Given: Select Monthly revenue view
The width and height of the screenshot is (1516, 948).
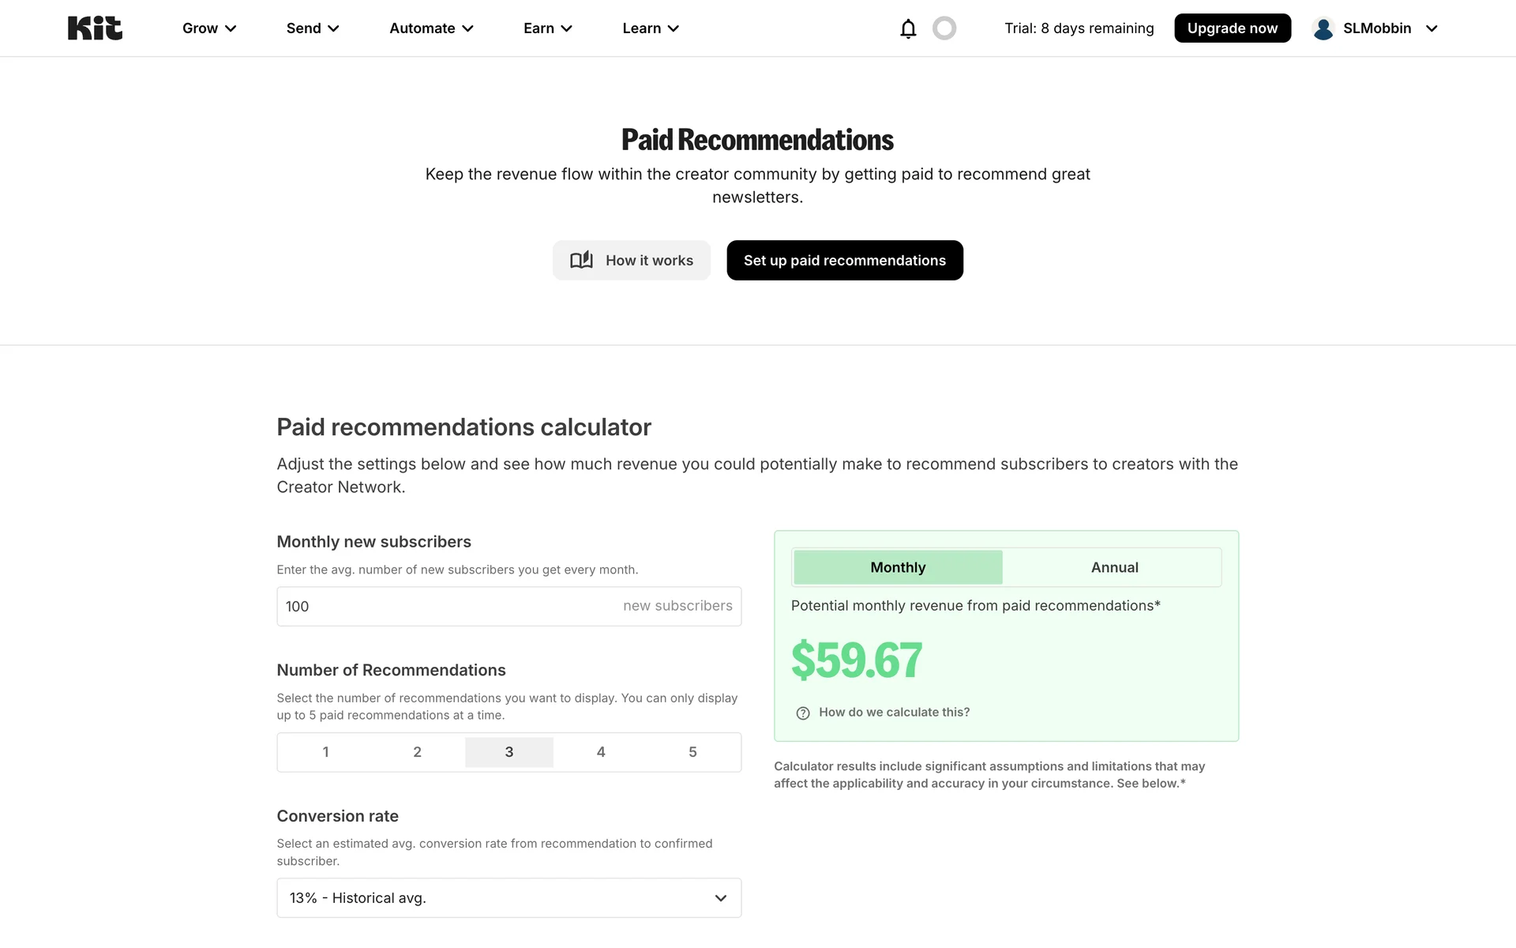Looking at the screenshot, I should pyautogui.click(x=898, y=567).
